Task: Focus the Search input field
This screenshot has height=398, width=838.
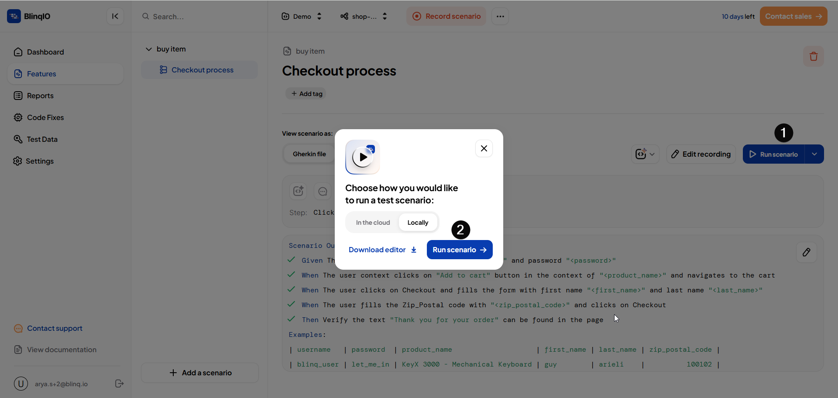Action: 201,17
